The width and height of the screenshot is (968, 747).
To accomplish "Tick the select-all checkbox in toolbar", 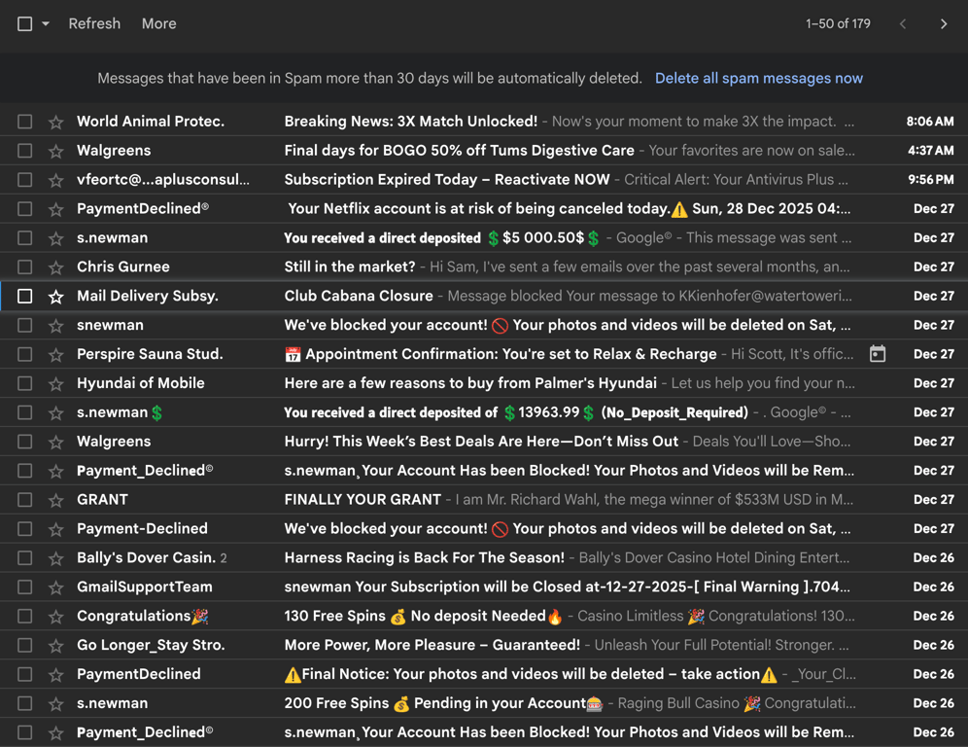I will pos(24,24).
